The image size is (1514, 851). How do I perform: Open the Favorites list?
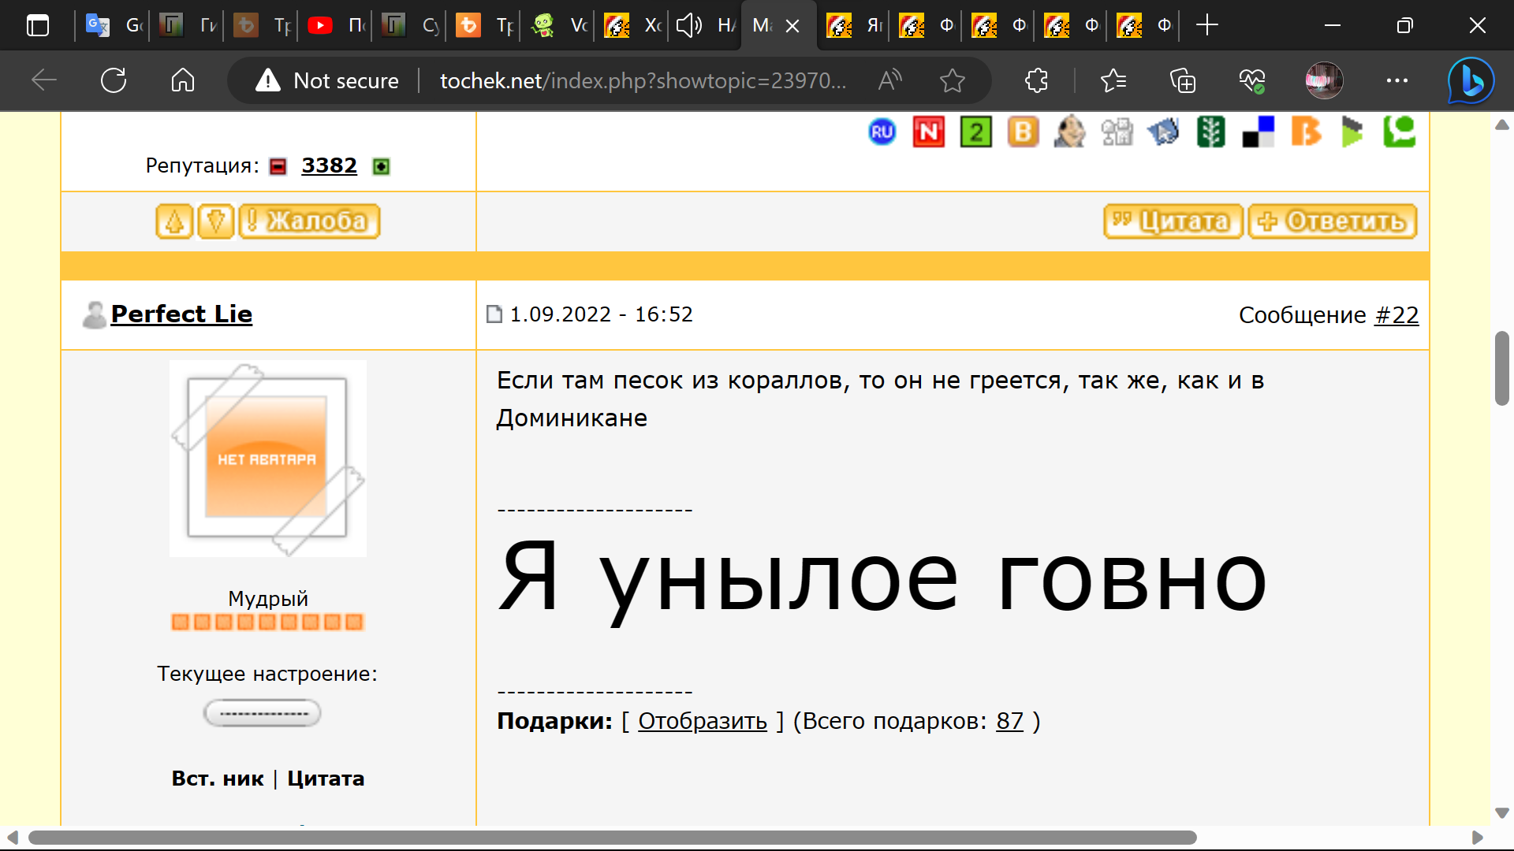coord(1113,80)
